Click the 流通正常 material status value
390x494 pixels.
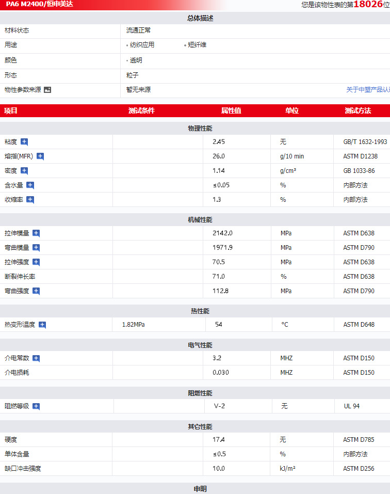point(138,30)
